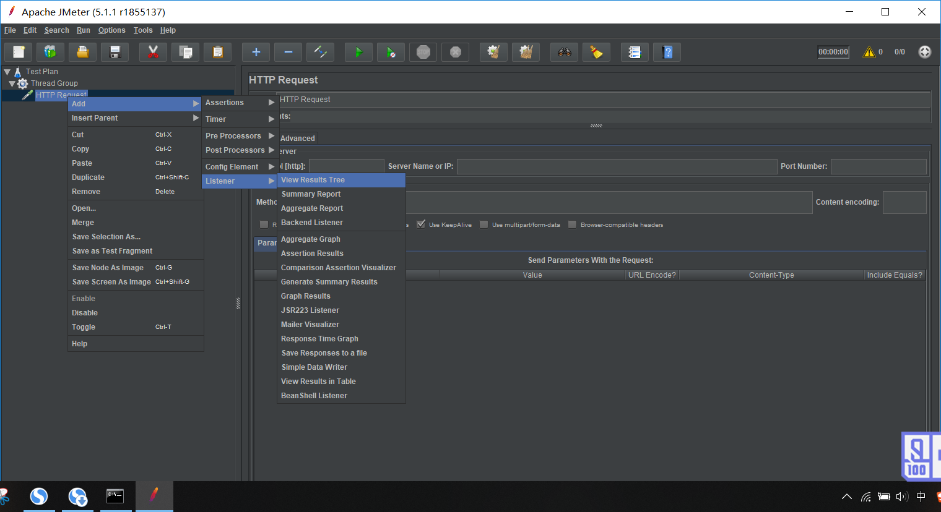The width and height of the screenshot is (941, 512).
Task: Choose Backend Listener entry
Action: pyautogui.click(x=342, y=223)
